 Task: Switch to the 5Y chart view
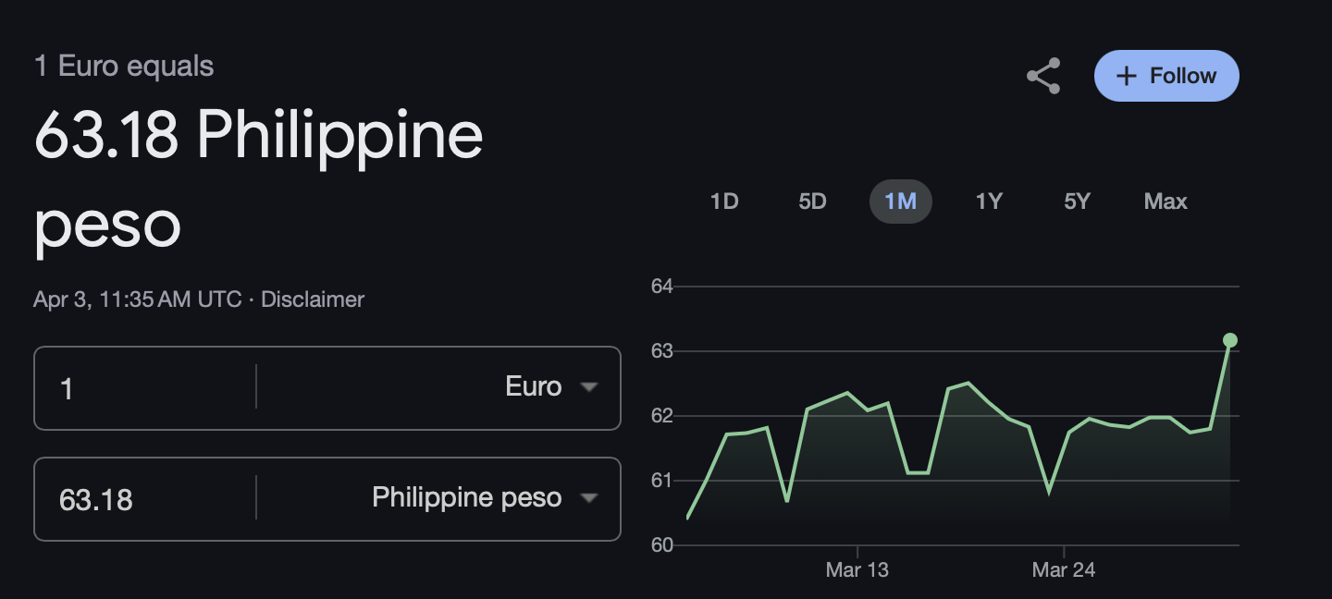pyautogui.click(x=1077, y=202)
